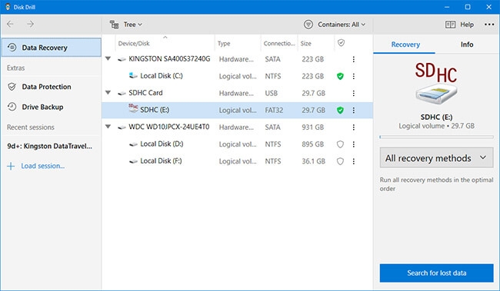Open the All recovery methods dropdown
This screenshot has width=500, height=291.
coord(436,157)
